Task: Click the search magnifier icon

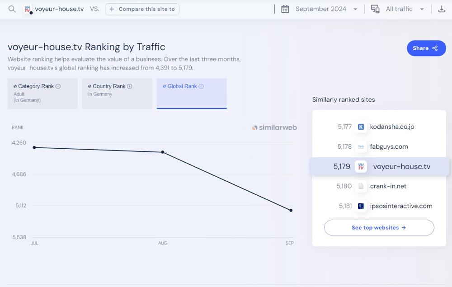Action: pyautogui.click(x=12, y=9)
